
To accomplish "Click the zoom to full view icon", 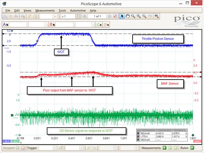I will pos(156,16).
